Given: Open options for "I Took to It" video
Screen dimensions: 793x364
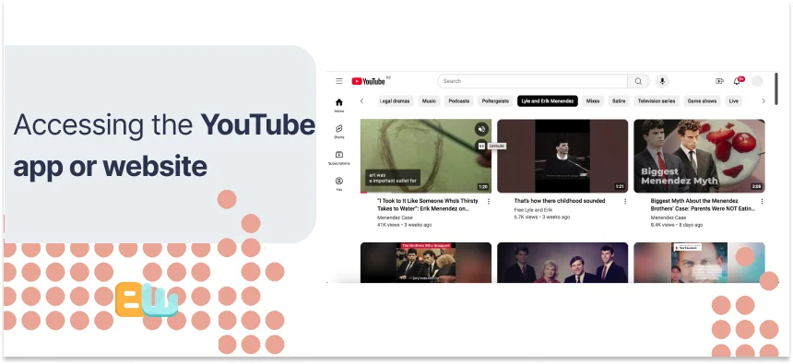Looking at the screenshot, I should point(489,201).
